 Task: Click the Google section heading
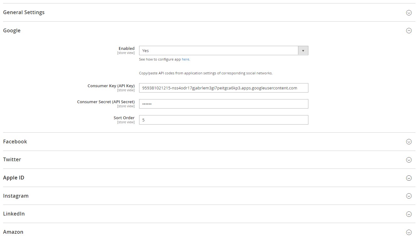point(12,30)
